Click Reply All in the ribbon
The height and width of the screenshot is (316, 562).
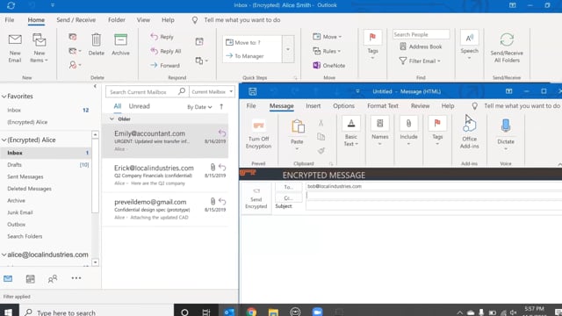(x=166, y=51)
